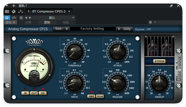Switch meter to OUT mode

point(34,93)
